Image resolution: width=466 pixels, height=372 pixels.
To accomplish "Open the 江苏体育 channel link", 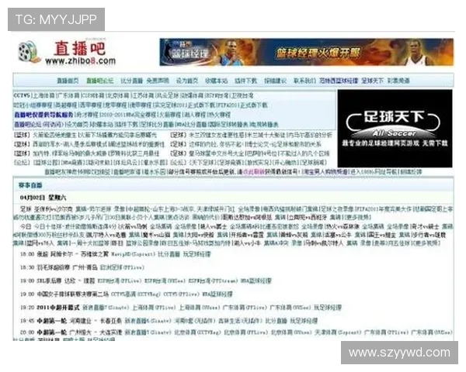I will tap(143, 95).
